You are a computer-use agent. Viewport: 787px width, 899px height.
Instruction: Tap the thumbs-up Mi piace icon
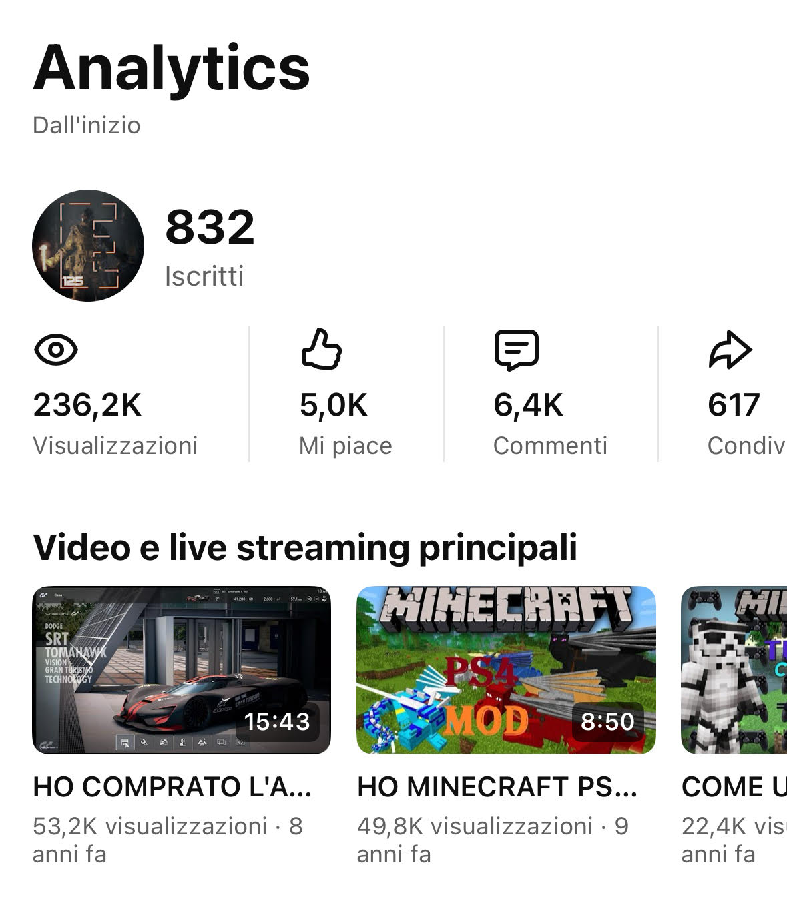click(322, 349)
